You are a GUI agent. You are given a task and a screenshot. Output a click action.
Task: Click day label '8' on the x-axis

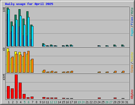(36, 102)
